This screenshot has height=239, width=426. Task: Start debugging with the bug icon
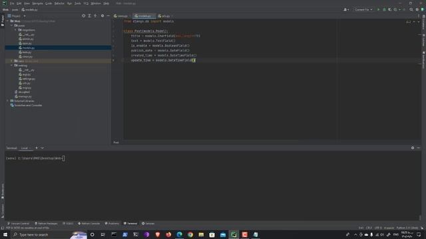(384, 9)
